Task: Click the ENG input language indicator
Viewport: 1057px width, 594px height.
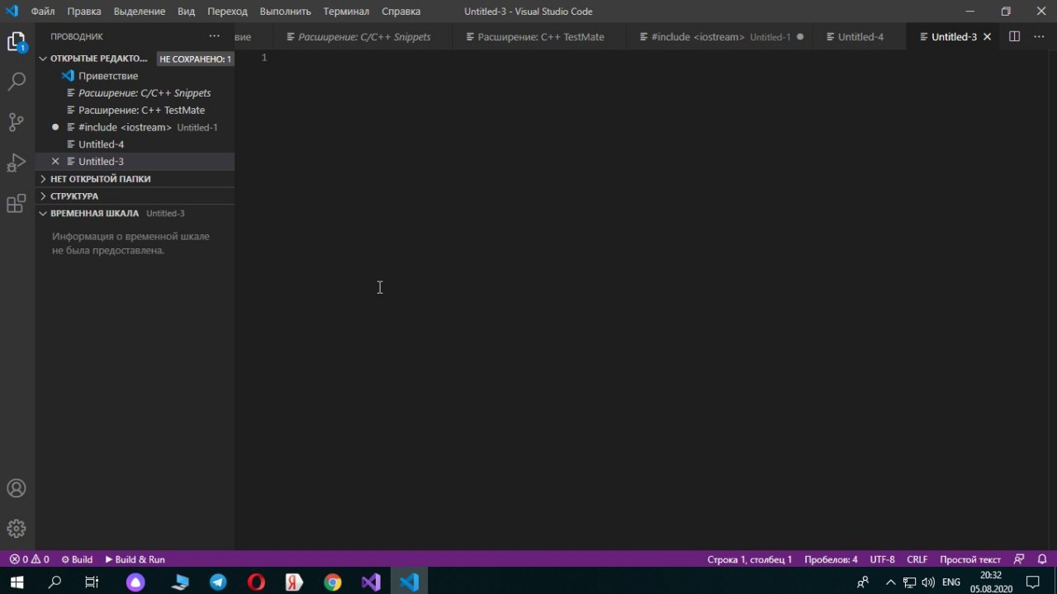Action: click(x=951, y=582)
